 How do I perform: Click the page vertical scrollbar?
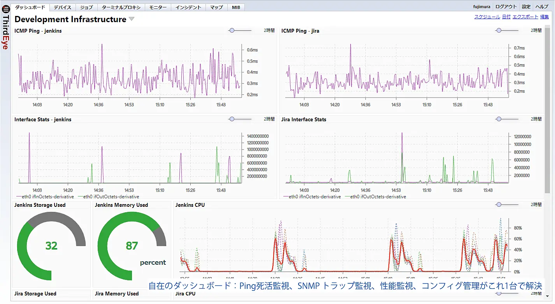[x=547, y=110]
